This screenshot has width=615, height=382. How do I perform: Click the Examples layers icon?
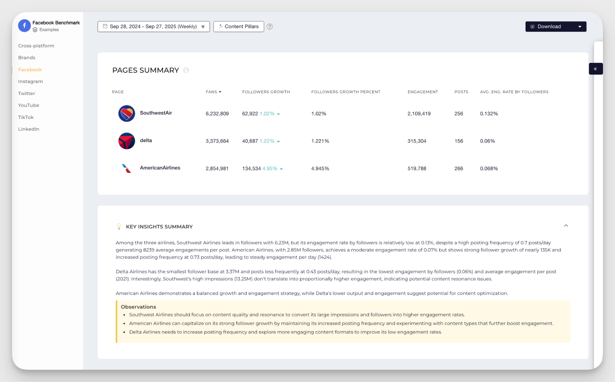pyautogui.click(x=35, y=30)
